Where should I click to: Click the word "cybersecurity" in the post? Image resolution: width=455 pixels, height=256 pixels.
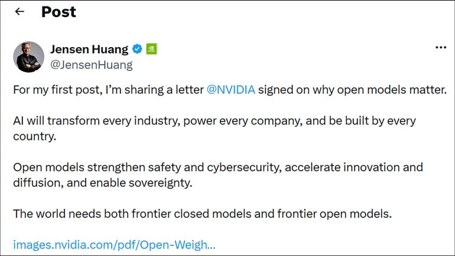pos(244,168)
